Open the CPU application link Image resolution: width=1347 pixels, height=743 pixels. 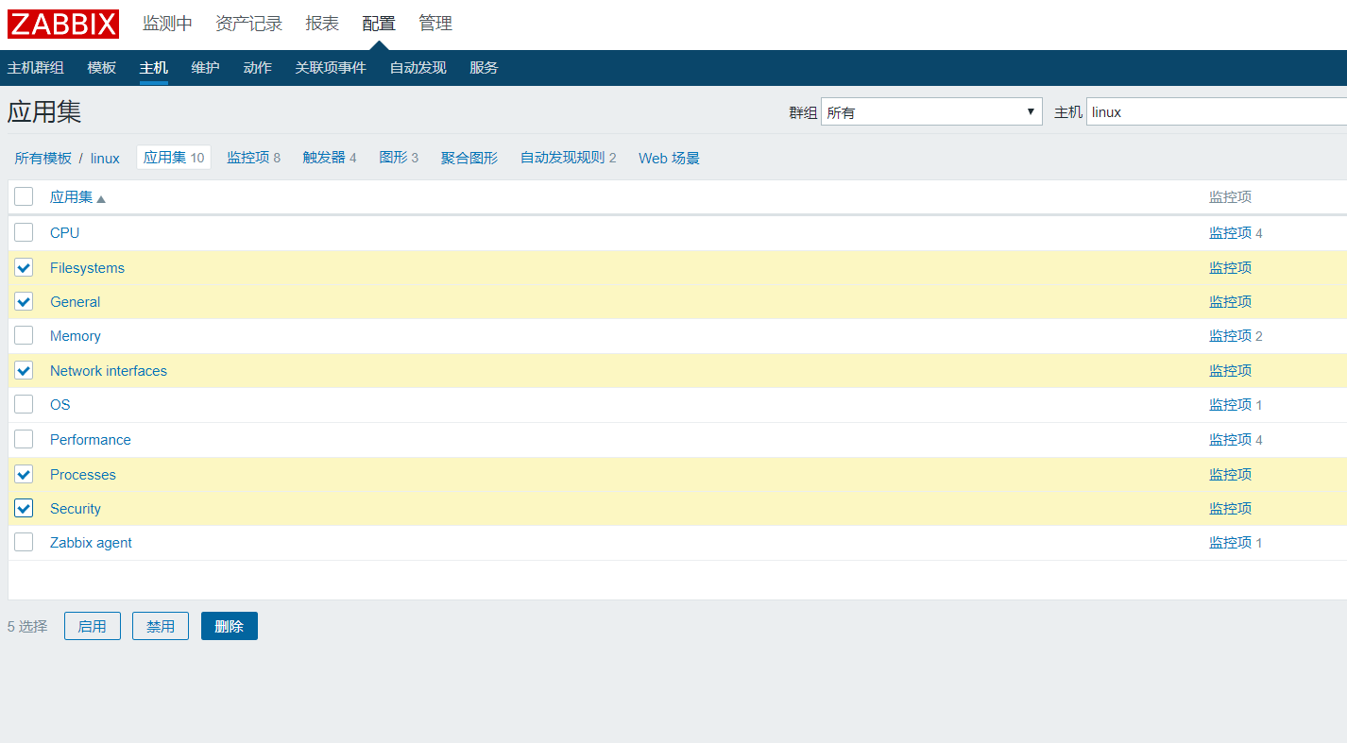click(64, 232)
